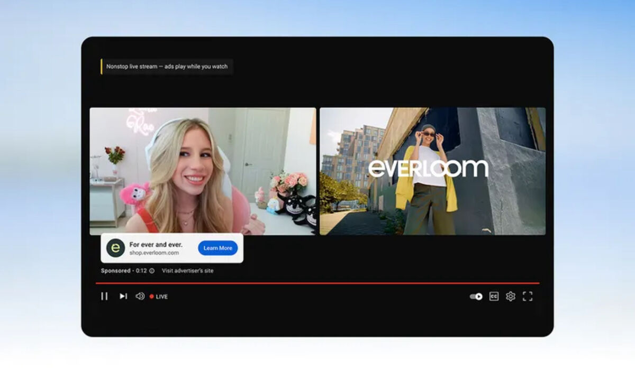Jump to the LIVE indicator
This screenshot has width=635, height=379.
click(x=159, y=297)
